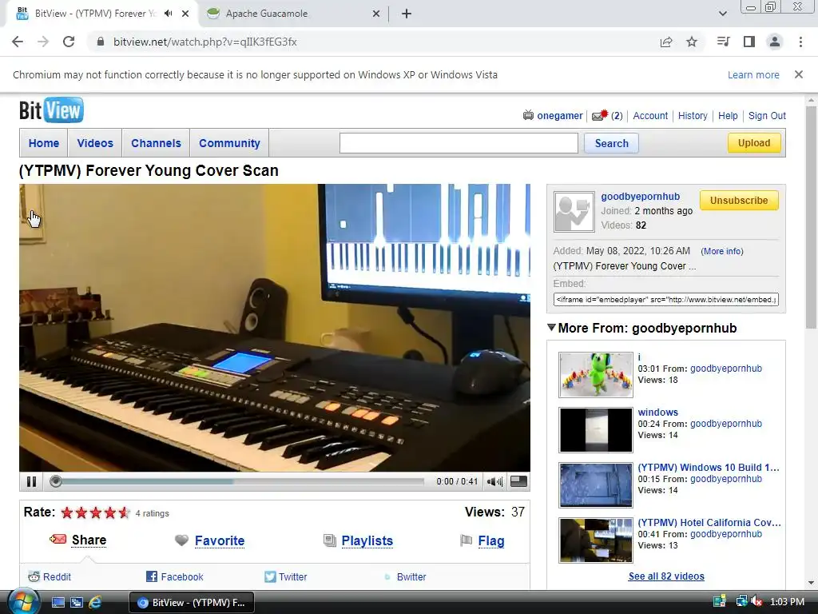Screen dimensions: 818x614
Task: Click the Search button
Action: coord(611,143)
